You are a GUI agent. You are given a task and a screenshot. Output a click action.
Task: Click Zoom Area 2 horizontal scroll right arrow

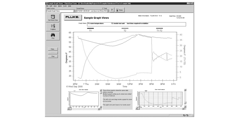(183, 108)
